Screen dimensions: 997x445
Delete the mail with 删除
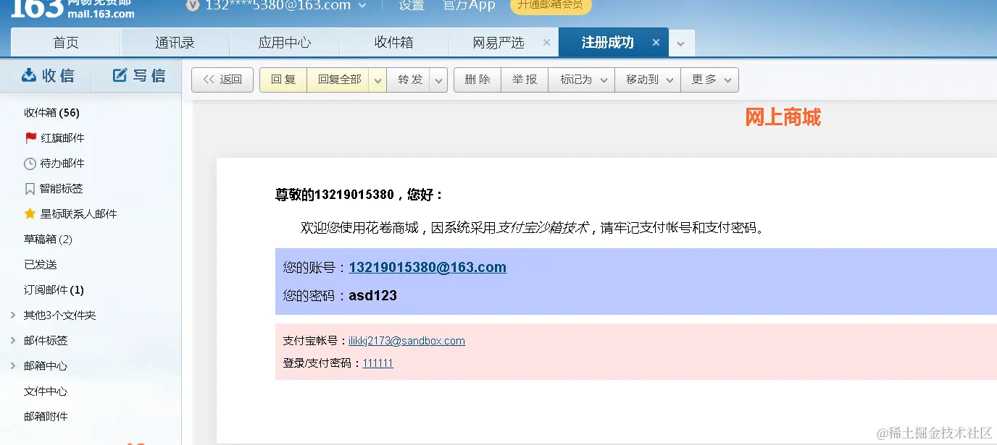[477, 80]
